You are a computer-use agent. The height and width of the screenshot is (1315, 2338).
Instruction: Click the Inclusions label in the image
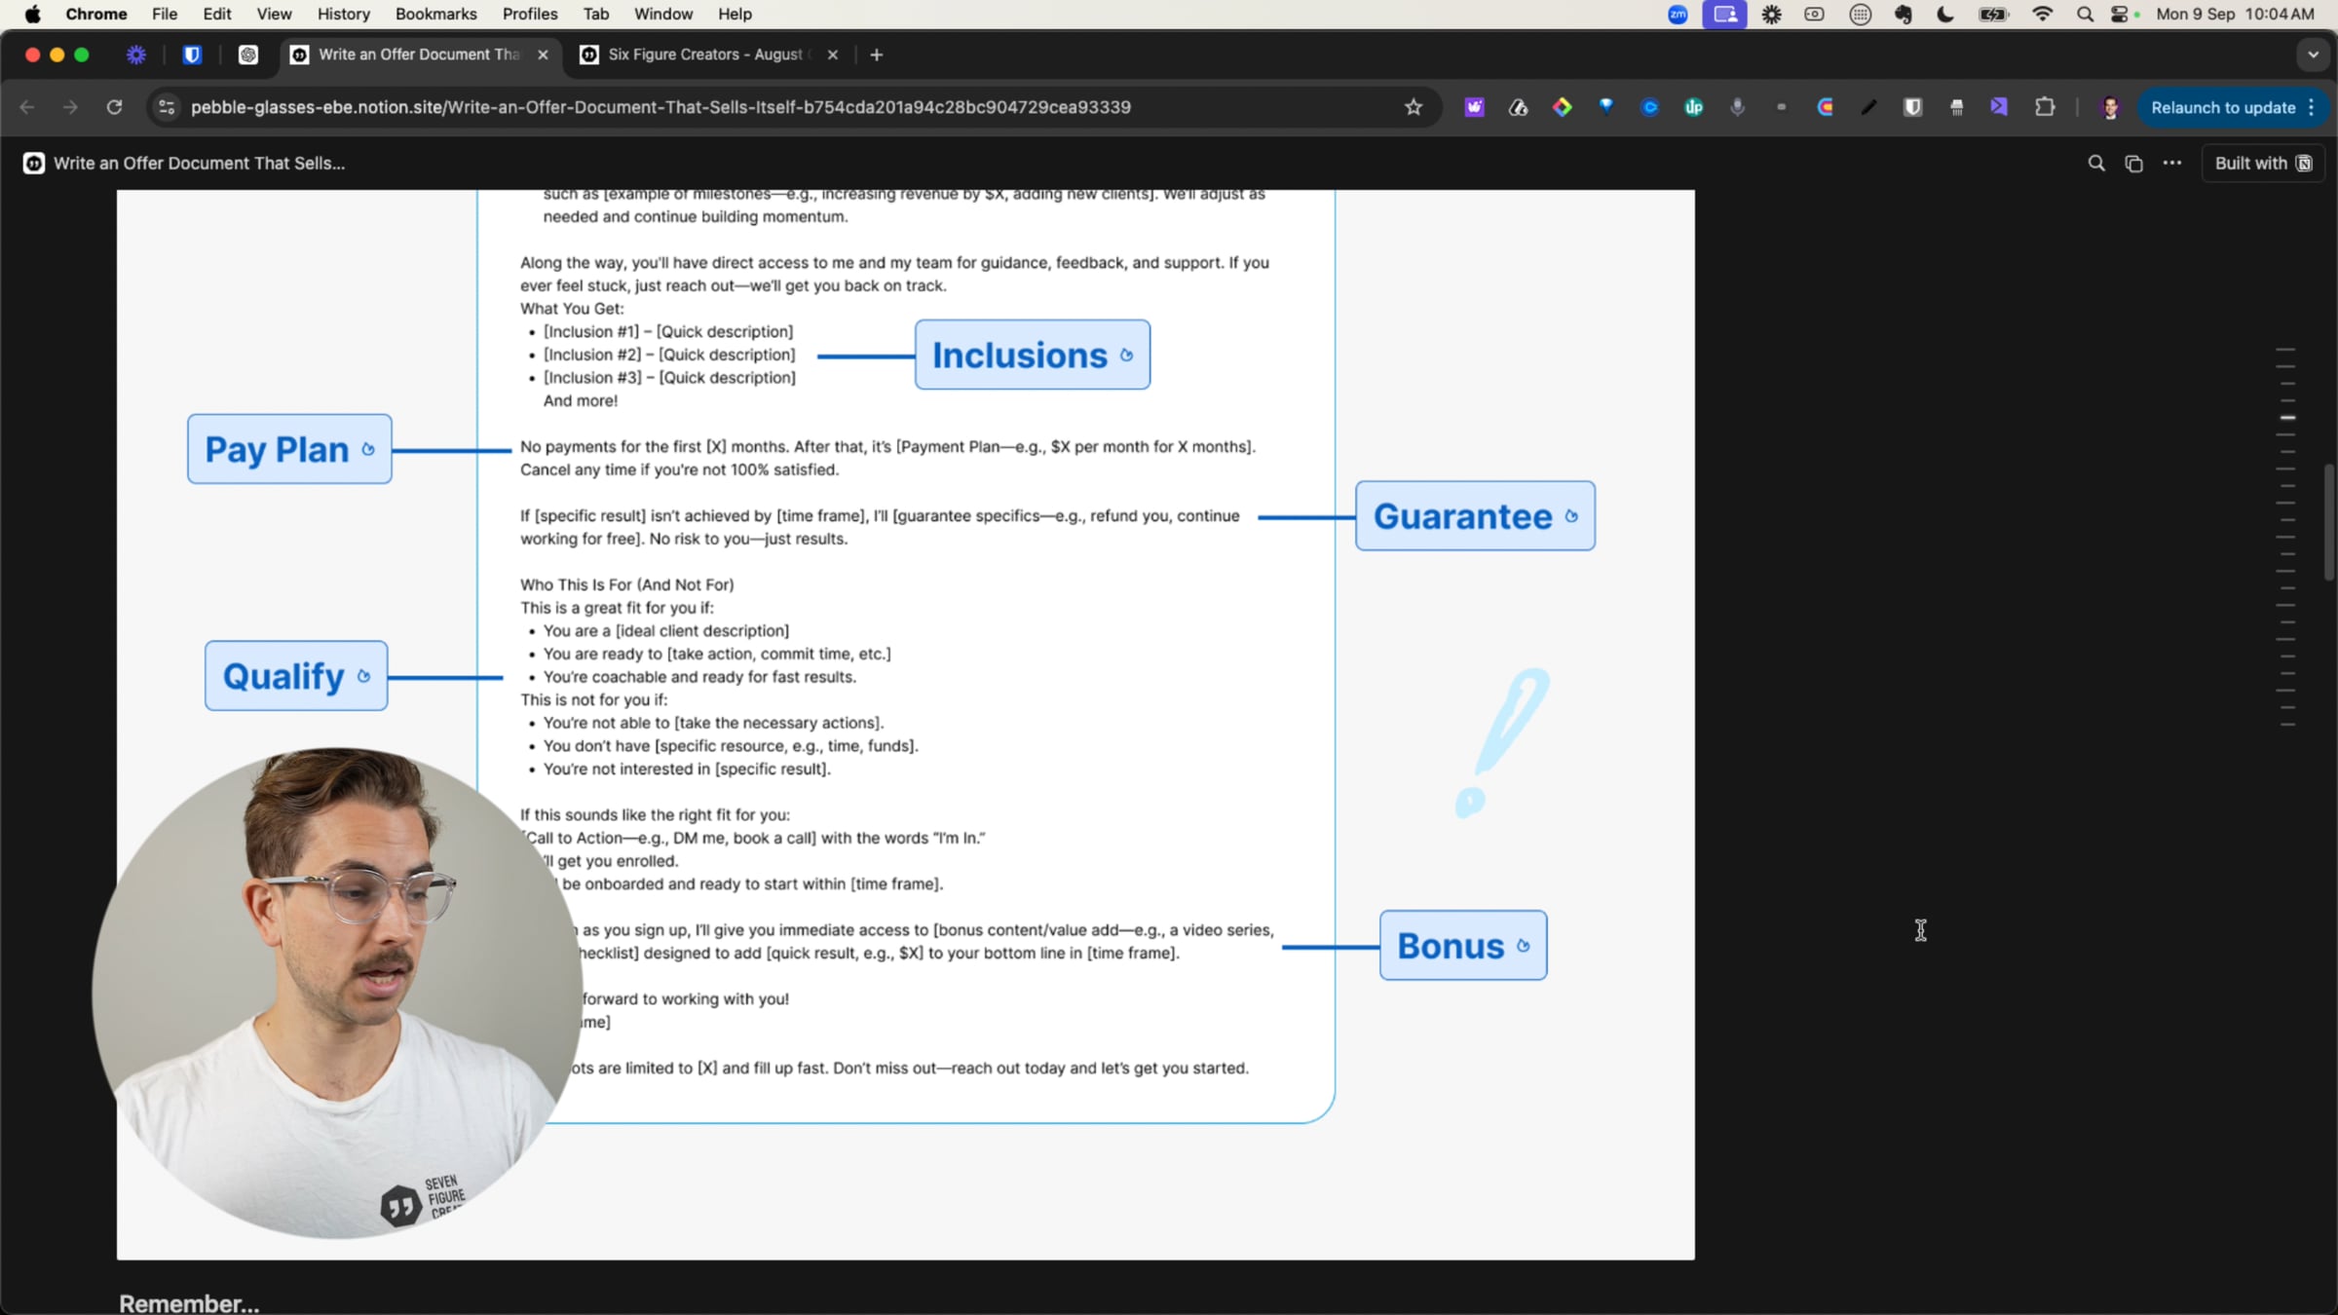click(x=1032, y=355)
